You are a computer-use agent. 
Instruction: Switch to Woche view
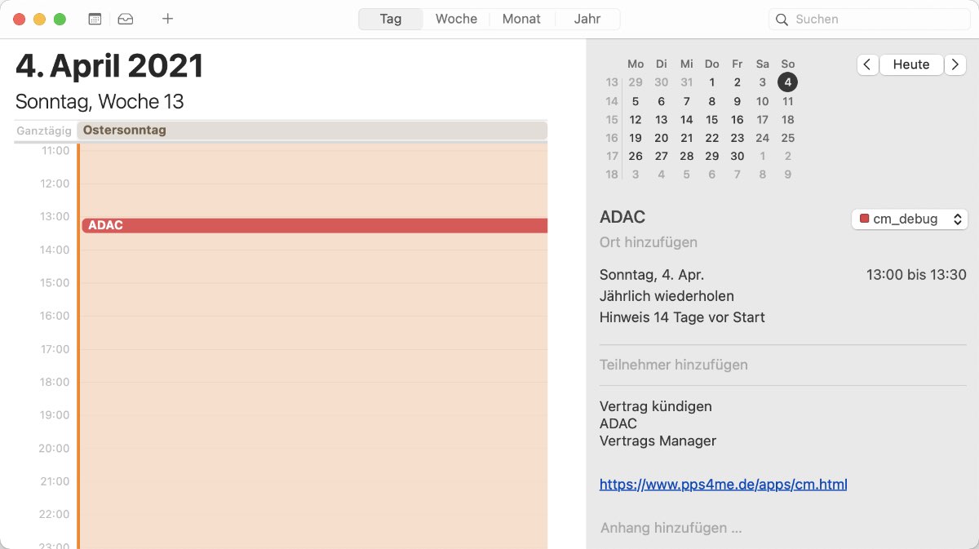point(456,19)
